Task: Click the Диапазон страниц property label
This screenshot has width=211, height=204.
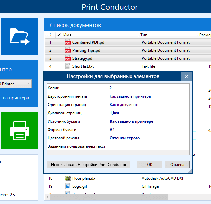Action: click(64, 113)
